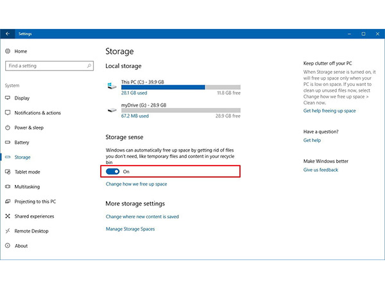Click the This PC (C:) usage bar
Screen dimensions: 385x289
click(180, 87)
